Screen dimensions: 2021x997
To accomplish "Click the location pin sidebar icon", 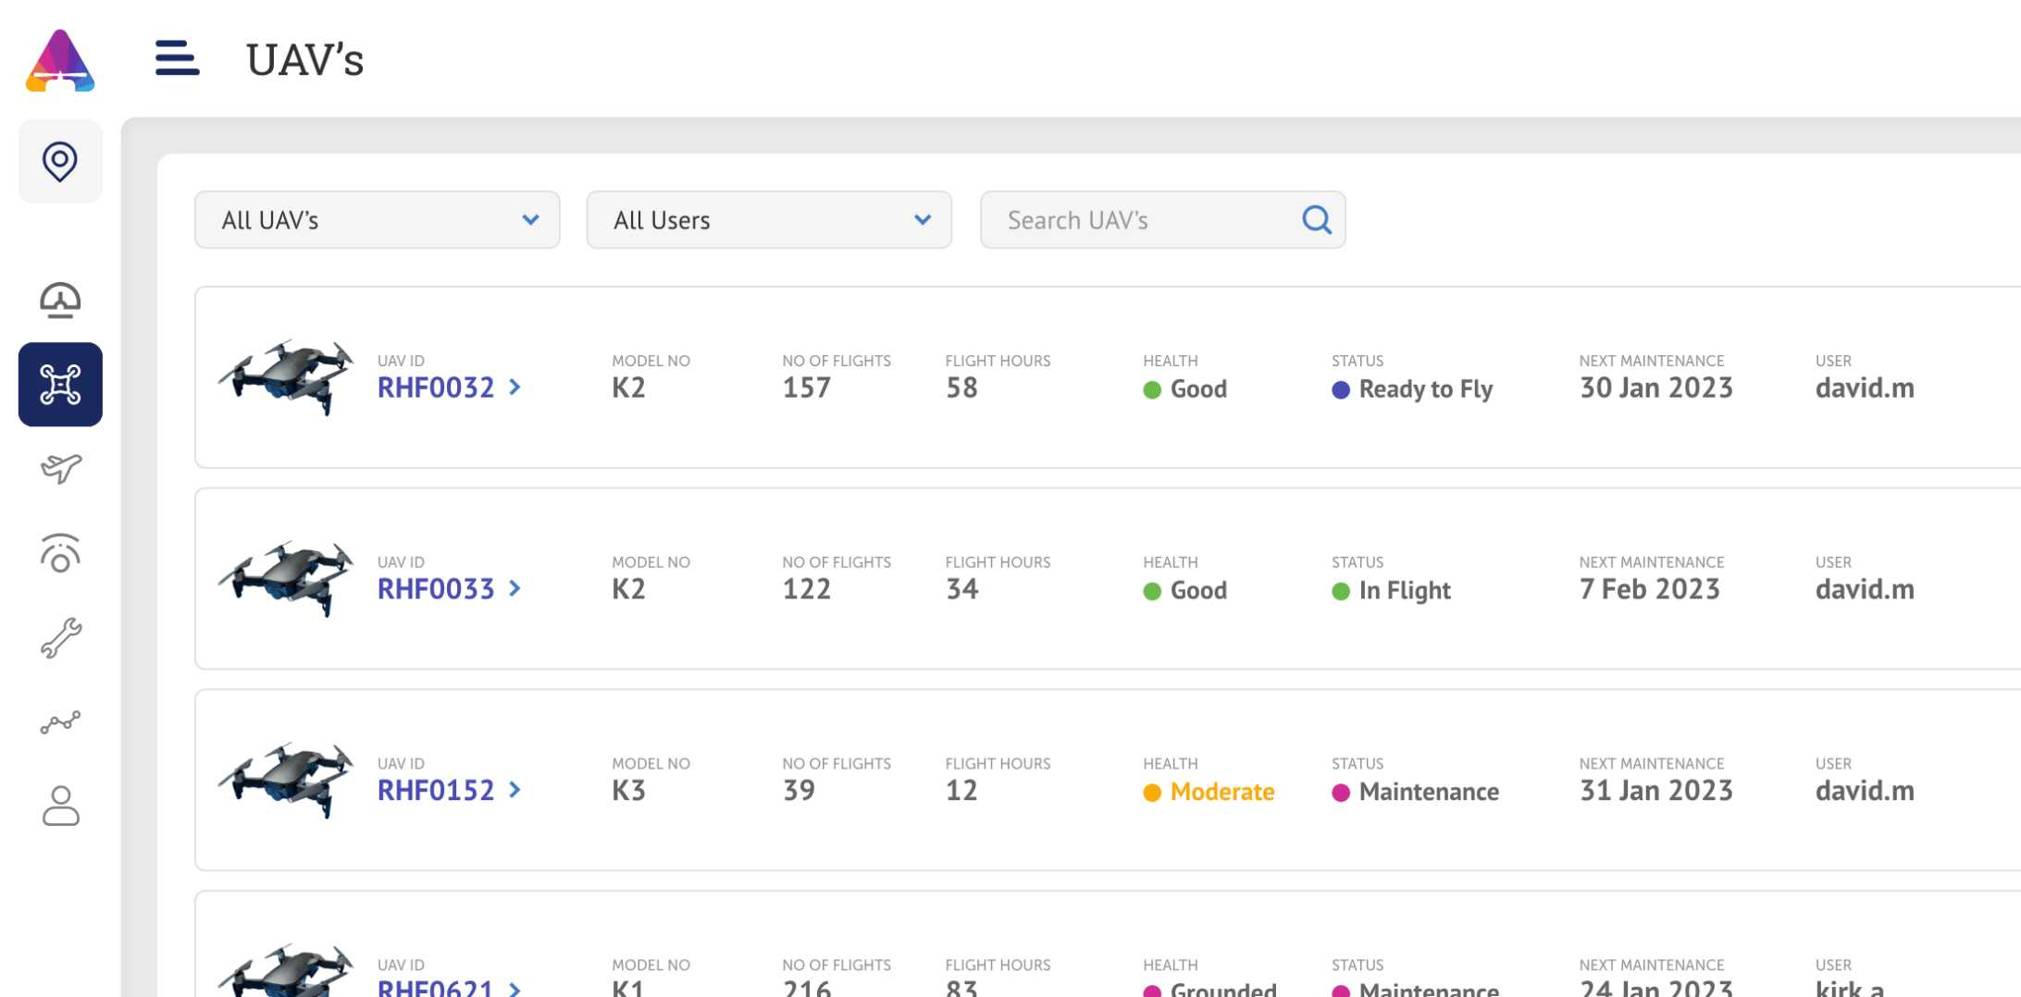I will (60, 161).
